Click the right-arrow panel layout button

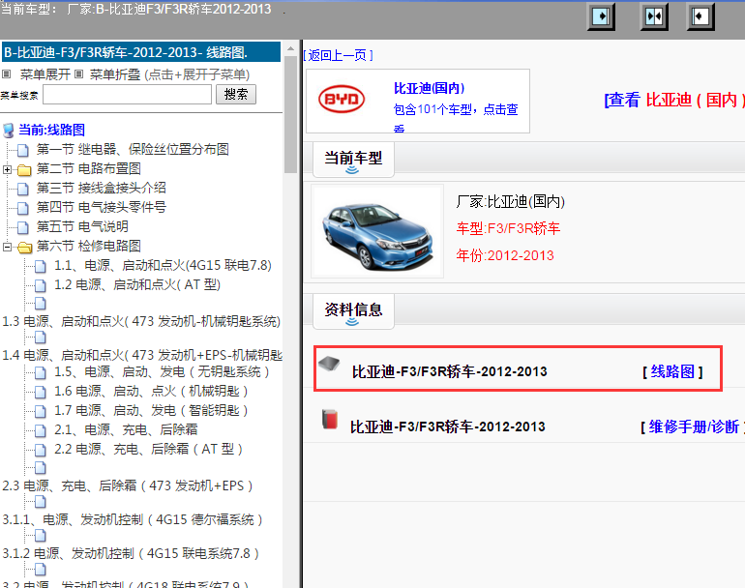601,16
